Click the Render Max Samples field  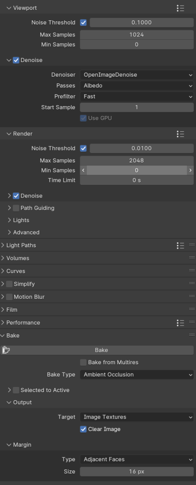pos(137,161)
